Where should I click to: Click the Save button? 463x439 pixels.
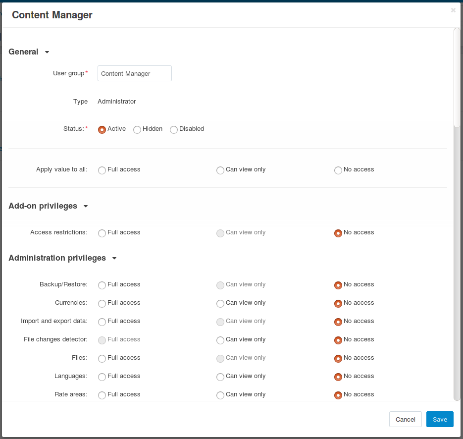coord(440,419)
